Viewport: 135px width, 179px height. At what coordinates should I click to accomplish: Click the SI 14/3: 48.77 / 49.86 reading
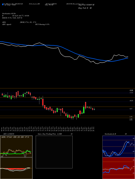click(21, 16)
